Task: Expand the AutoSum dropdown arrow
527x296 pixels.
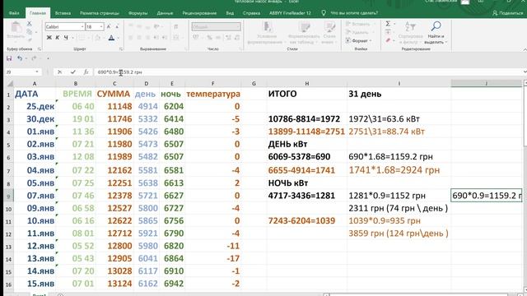Action: click(x=394, y=24)
